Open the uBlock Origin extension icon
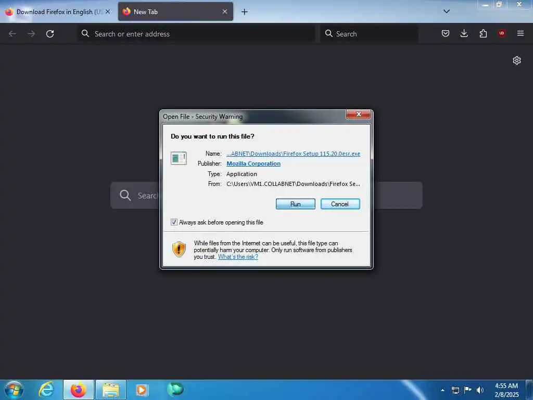 502,33
